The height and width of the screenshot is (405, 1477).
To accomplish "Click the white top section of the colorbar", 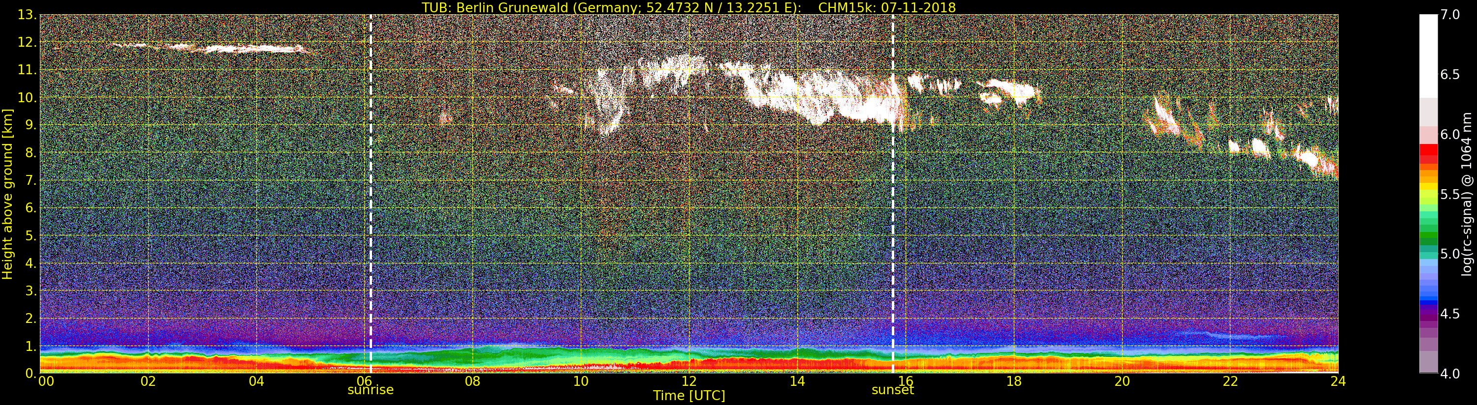I will [1428, 56].
